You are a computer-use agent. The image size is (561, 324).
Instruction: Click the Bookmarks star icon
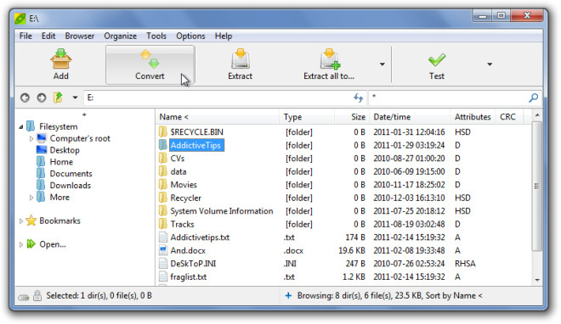pyautogui.click(x=31, y=221)
